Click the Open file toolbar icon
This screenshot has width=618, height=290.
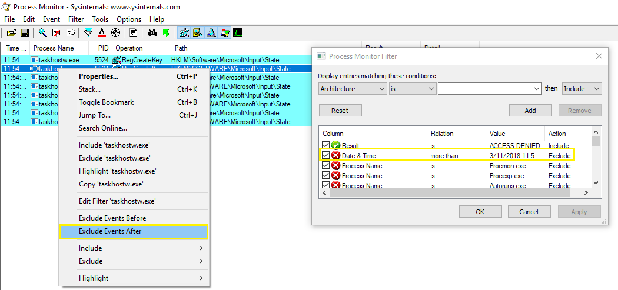12,33
